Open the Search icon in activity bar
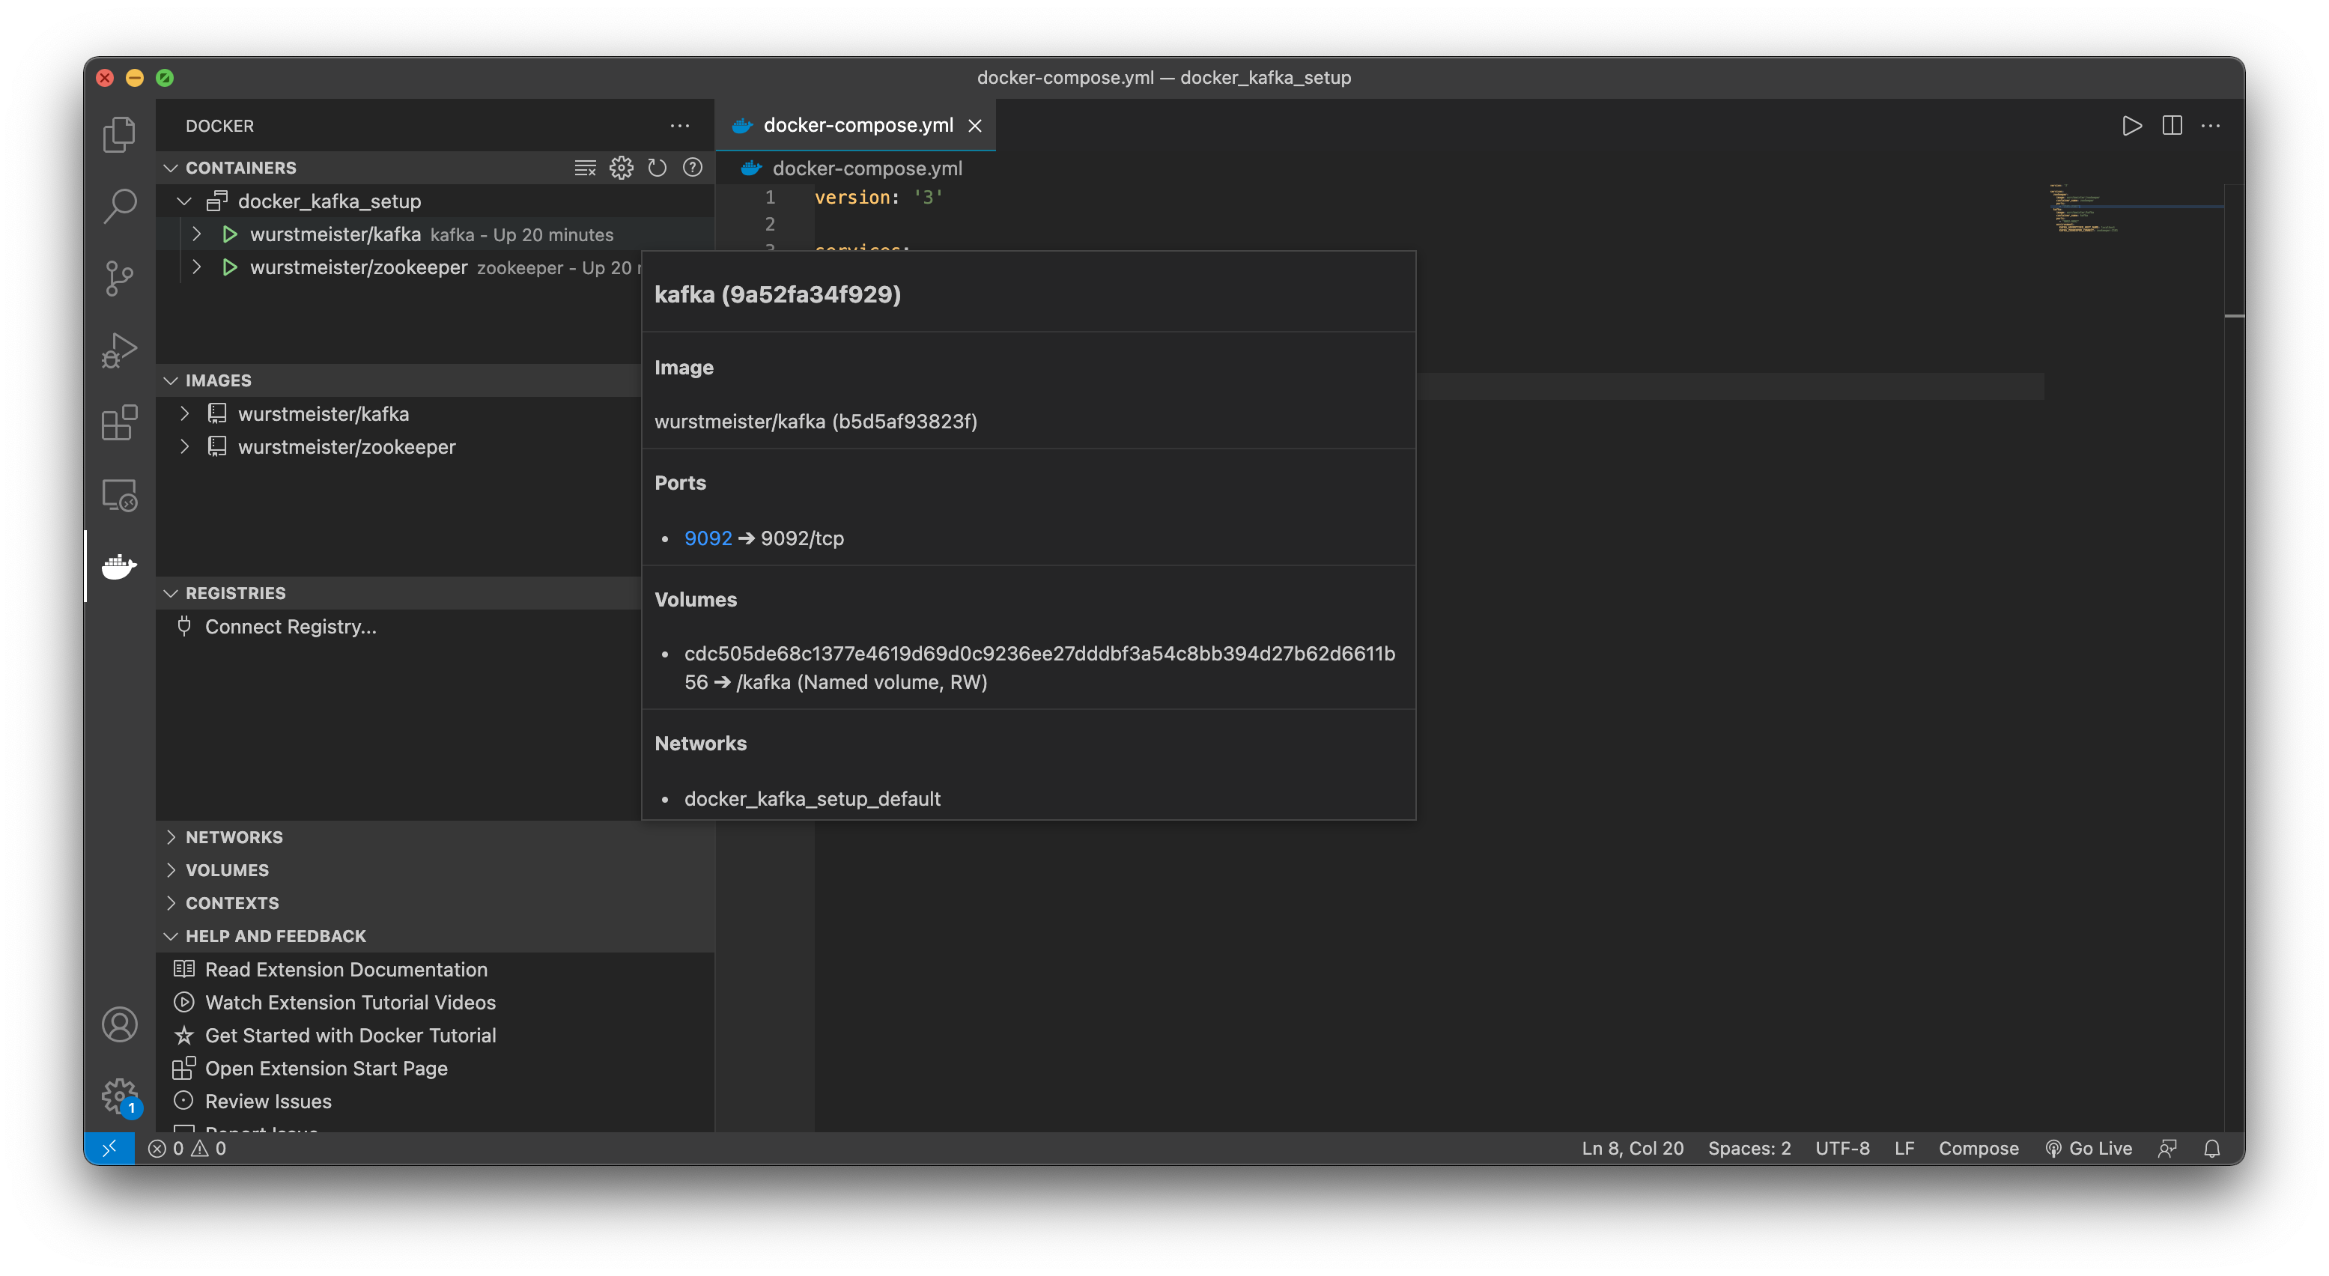This screenshot has height=1276, width=2329. click(x=118, y=205)
